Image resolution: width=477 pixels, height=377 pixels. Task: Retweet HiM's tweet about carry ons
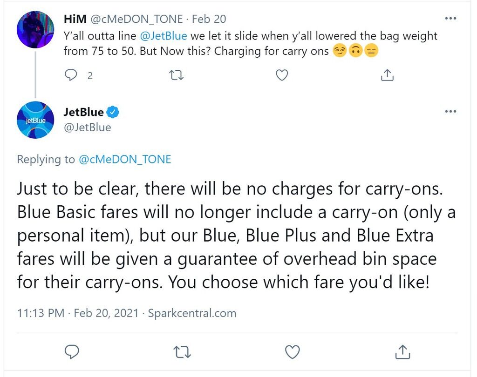[176, 75]
